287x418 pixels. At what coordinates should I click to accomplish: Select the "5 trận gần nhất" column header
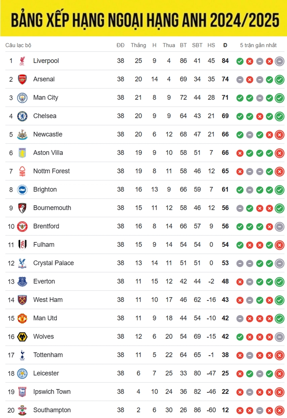(x=258, y=45)
